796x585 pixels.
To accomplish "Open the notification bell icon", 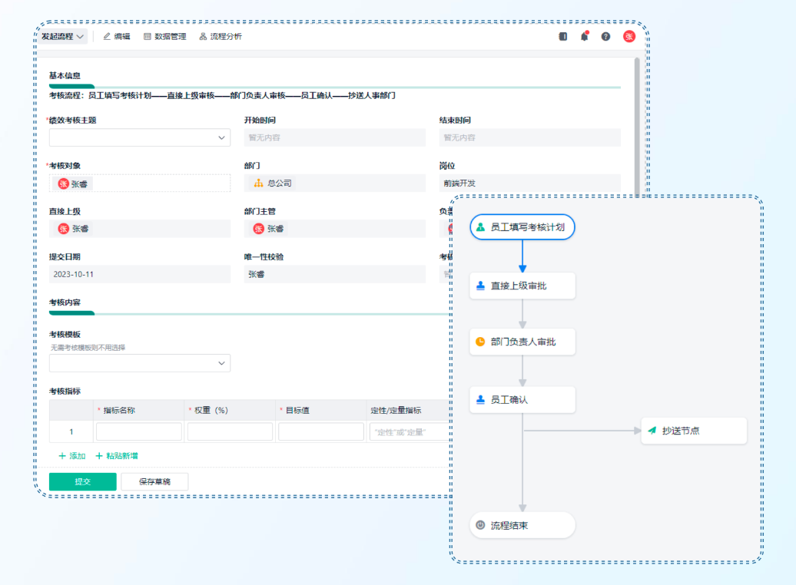I will tap(584, 37).
